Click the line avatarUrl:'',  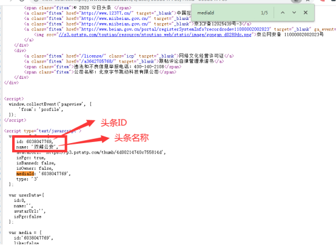point(30,211)
